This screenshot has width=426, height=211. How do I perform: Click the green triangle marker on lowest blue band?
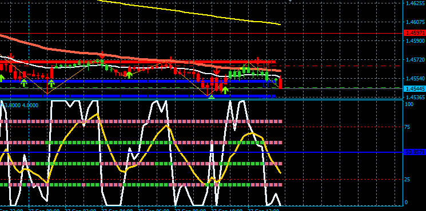[212, 96]
